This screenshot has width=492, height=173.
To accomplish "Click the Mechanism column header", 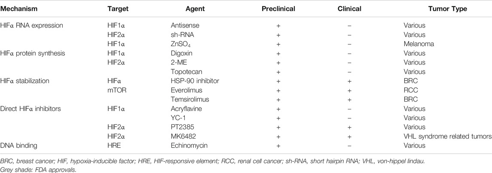I will (x=19, y=9).
